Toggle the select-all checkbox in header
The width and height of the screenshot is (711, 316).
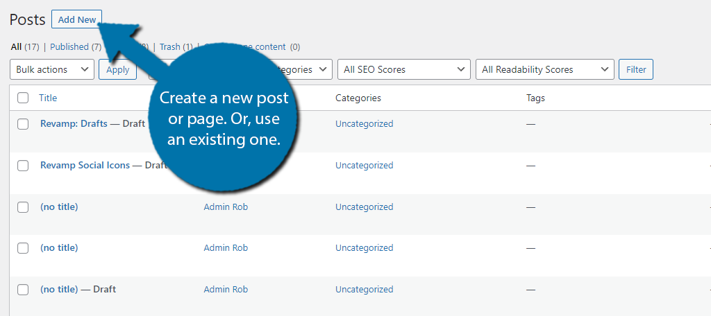pyautogui.click(x=23, y=98)
